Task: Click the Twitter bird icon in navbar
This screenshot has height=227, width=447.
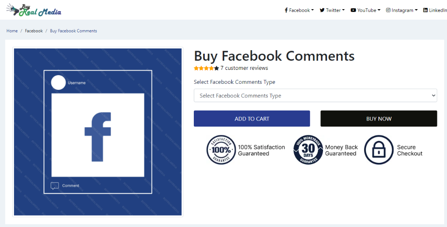Action: 322,10
